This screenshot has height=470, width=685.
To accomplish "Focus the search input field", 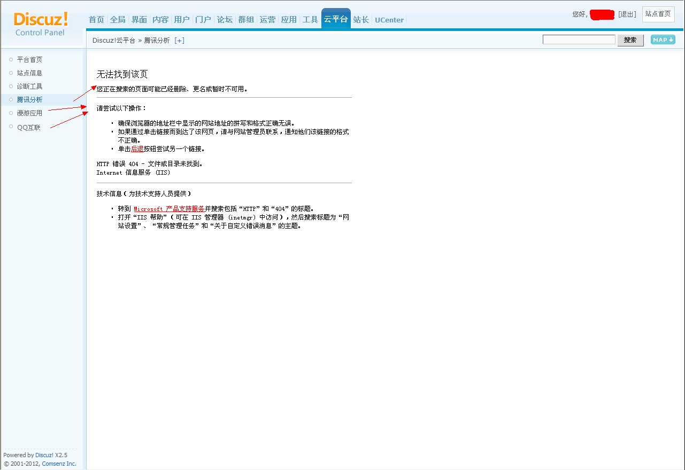I will click(x=579, y=40).
